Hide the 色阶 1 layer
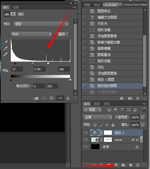Viewport: 150px width, 169px height. pyautogui.click(x=86, y=132)
